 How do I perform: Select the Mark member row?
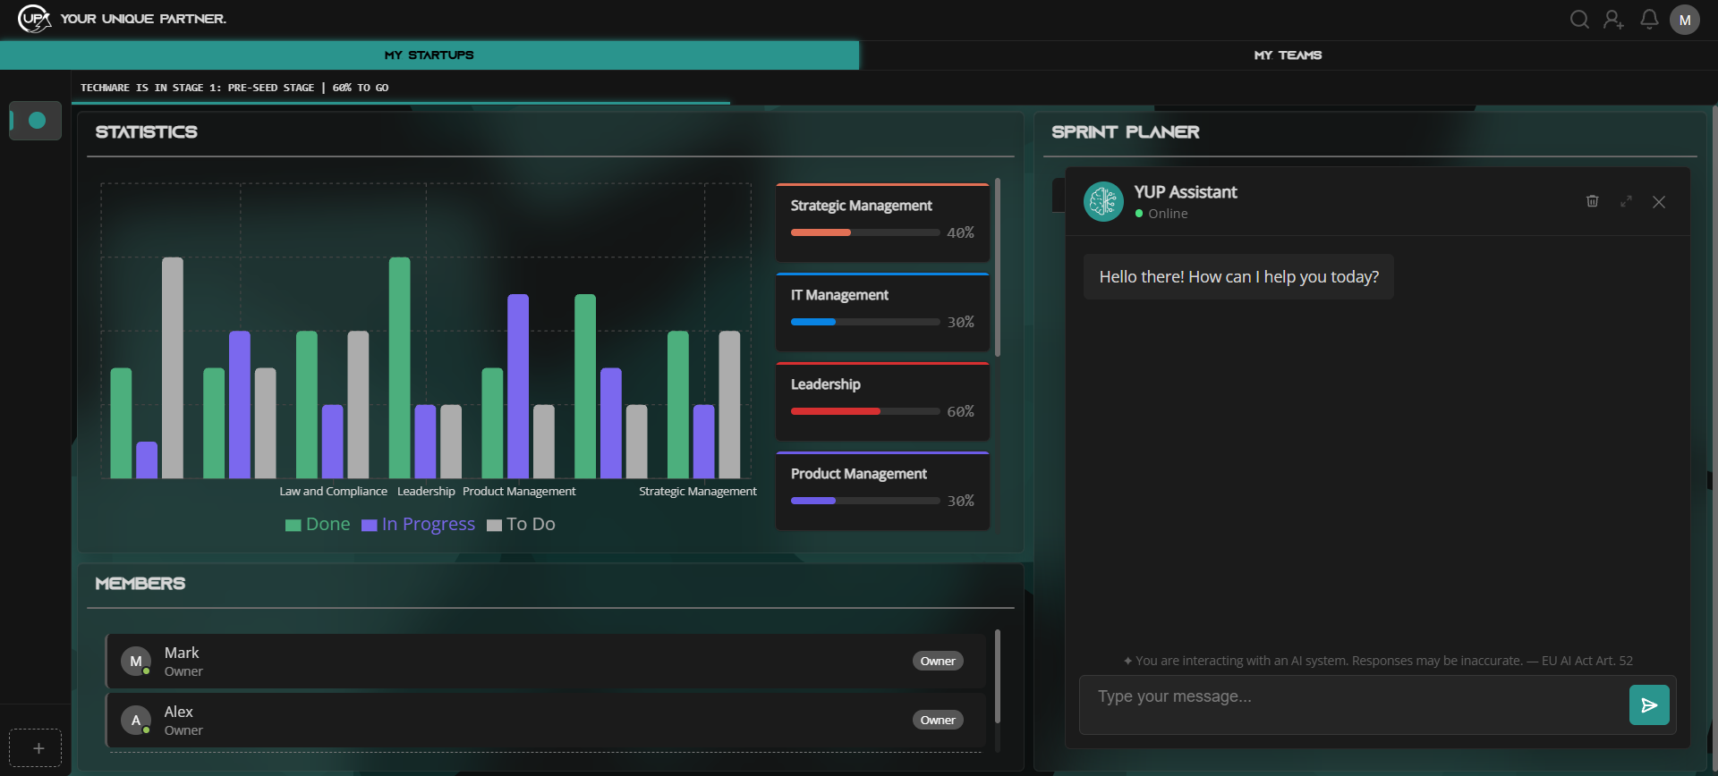tap(546, 662)
